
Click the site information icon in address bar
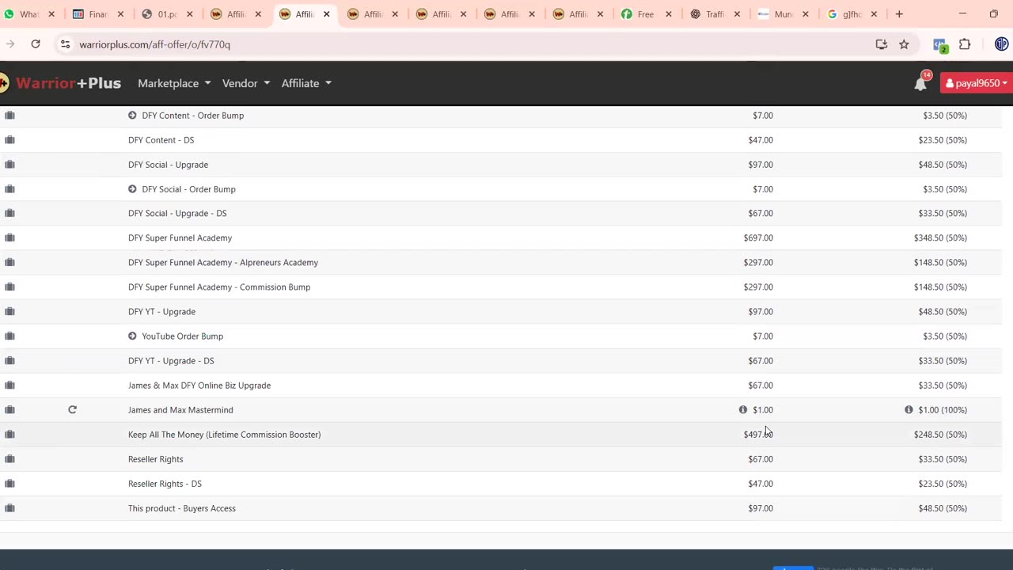click(65, 44)
